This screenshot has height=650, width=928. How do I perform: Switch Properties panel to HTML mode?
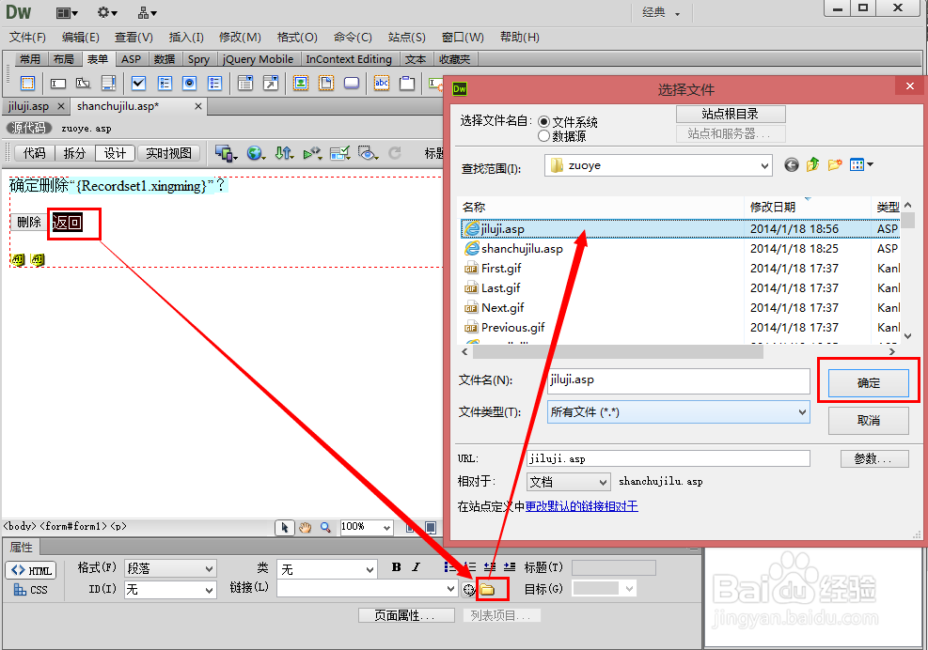(31, 570)
